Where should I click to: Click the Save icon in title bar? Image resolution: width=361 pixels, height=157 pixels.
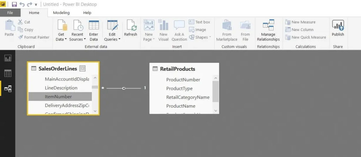pos(14,4)
